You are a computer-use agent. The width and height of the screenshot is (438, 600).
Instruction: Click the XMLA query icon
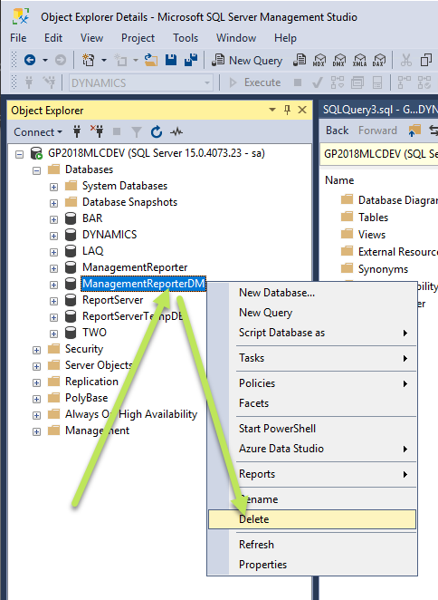pos(359,60)
